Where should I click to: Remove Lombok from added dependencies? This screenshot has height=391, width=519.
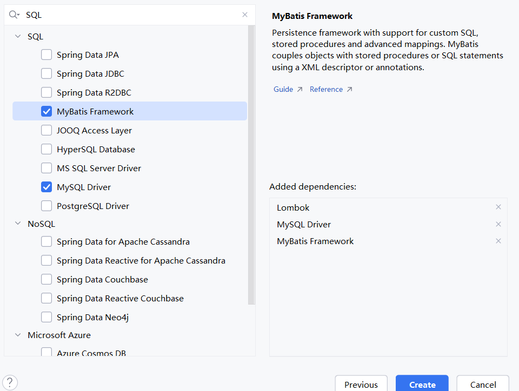pos(498,207)
